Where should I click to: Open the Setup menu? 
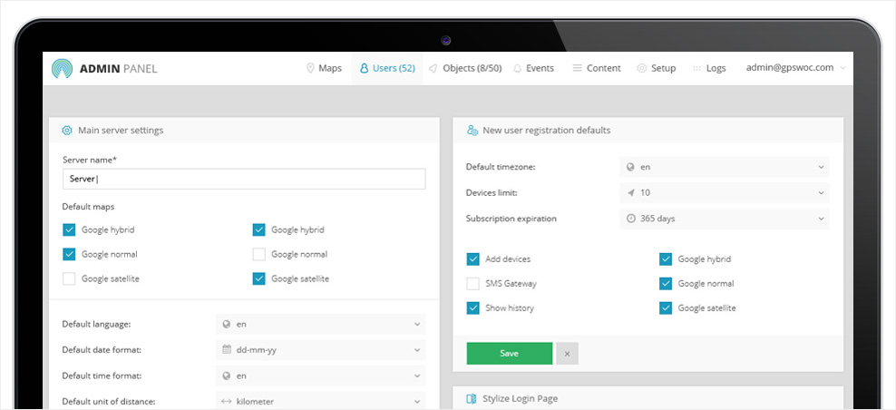pyautogui.click(x=656, y=69)
